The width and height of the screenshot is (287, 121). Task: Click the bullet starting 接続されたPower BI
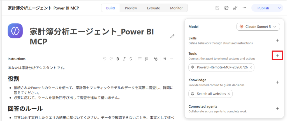coord(93,90)
